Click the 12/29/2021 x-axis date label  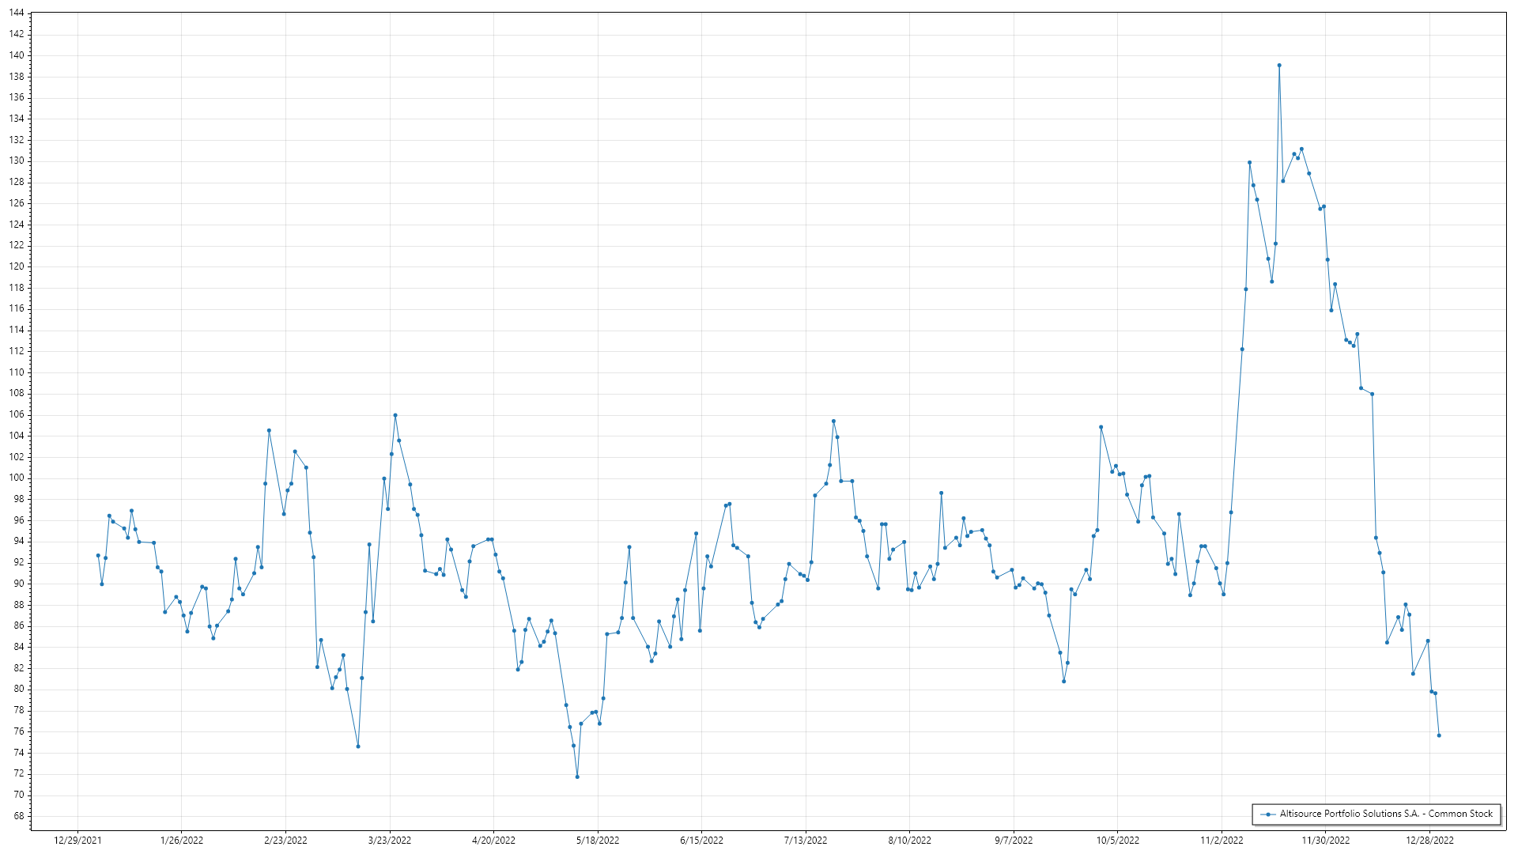[77, 840]
